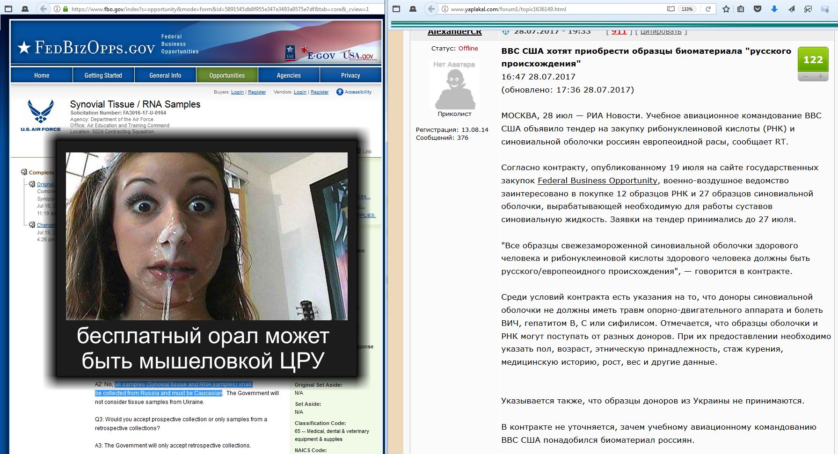
Task: Click the 'Original Set Aside:' label
Action: click(x=318, y=385)
